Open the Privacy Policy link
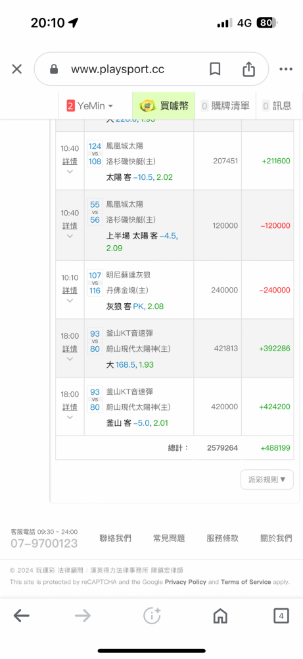This screenshot has height=659, width=303. [x=185, y=582]
